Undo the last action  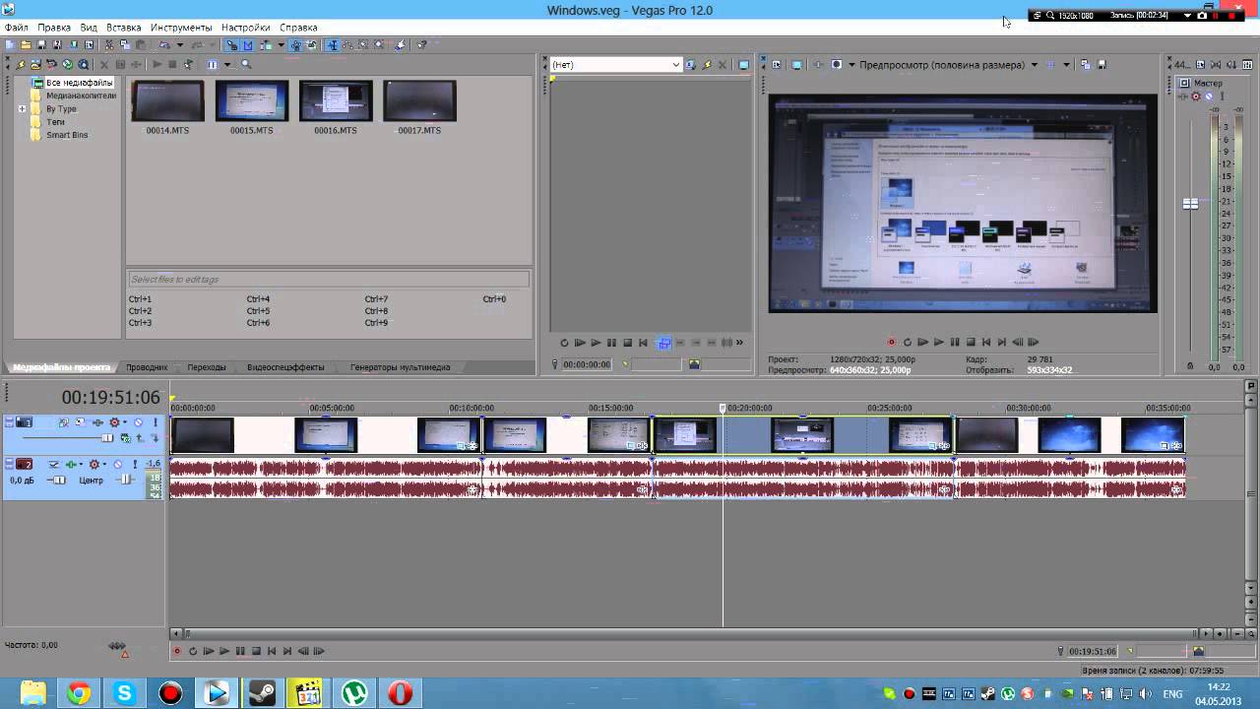pos(164,44)
